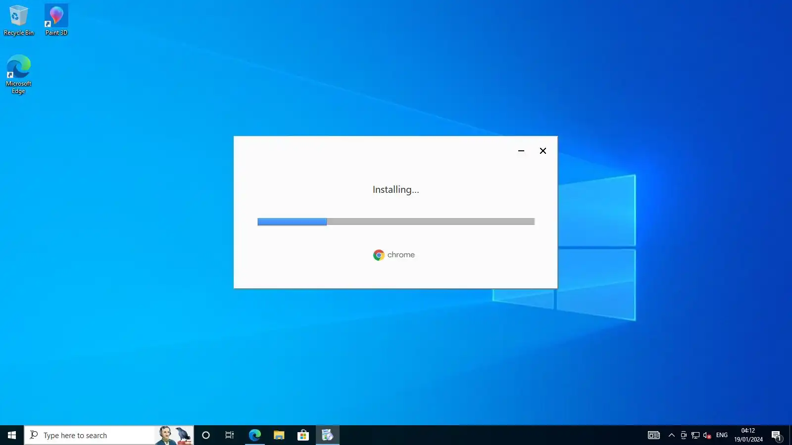Select the Recycle Bin desktop icon
Screen dimensions: 792x445
(x=19, y=20)
